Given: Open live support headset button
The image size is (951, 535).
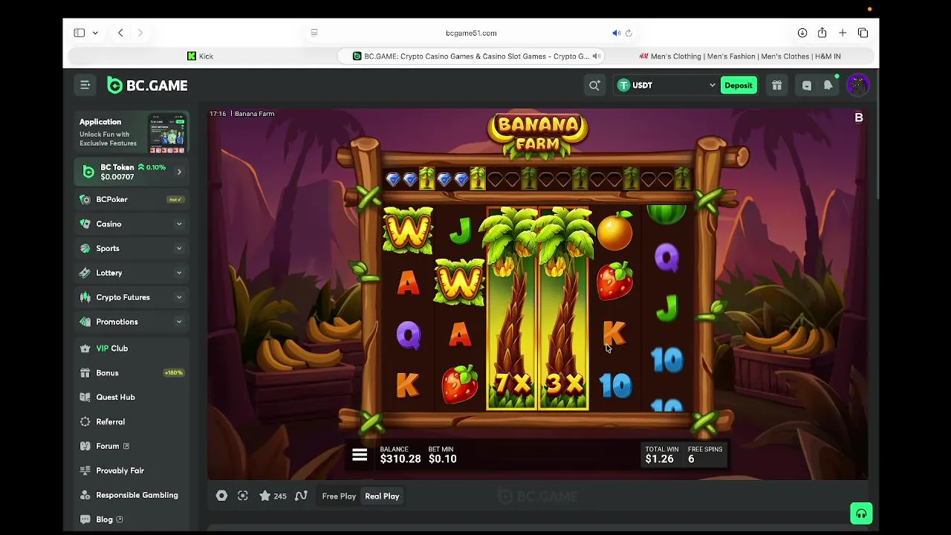Looking at the screenshot, I should coord(861,513).
